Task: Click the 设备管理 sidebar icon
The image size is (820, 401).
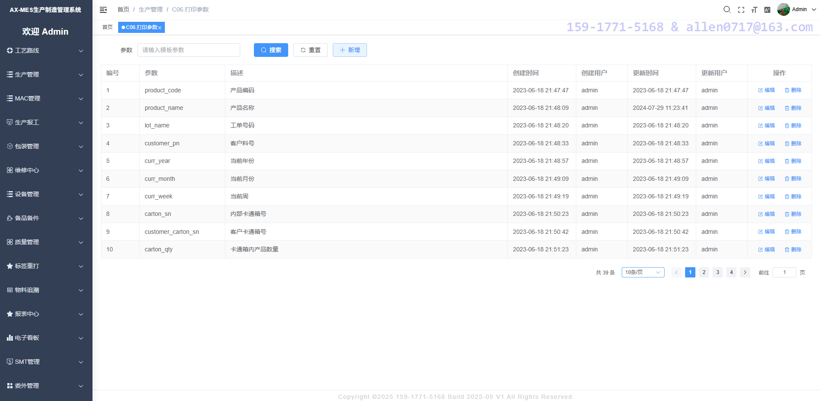Action: point(10,194)
